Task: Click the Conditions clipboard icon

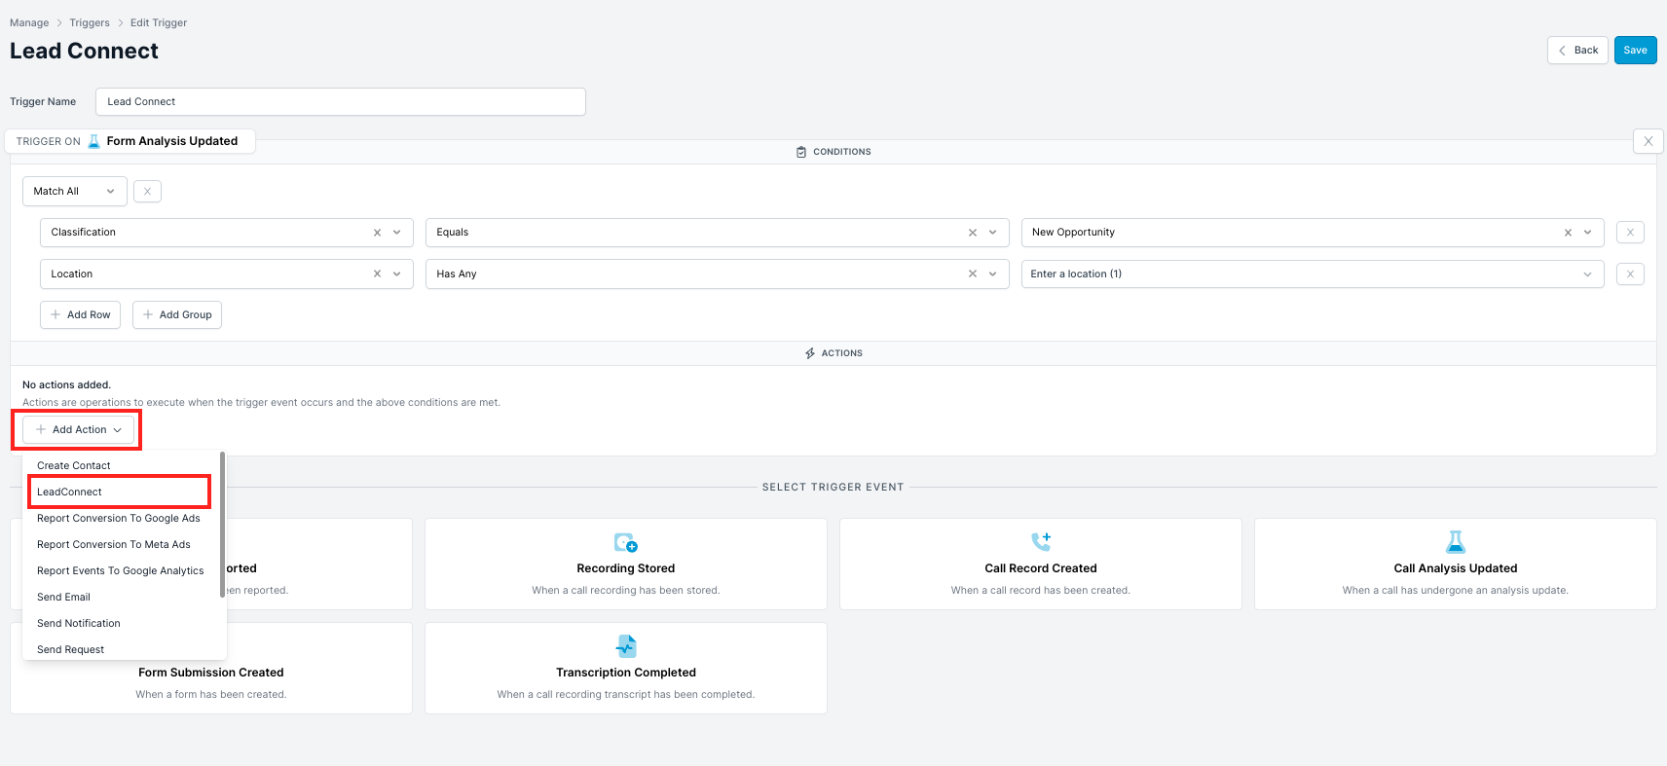Action: pyautogui.click(x=801, y=152)
